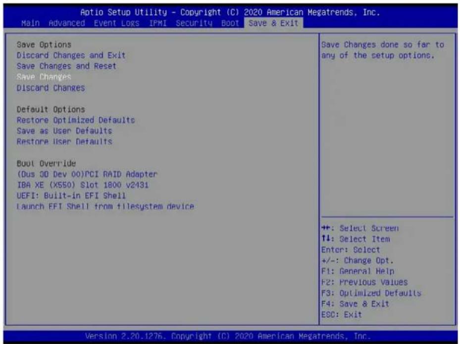This screenshot has width=460, height=344.
Task: Click the Save Options heading
Action: [x=44, y=45]
